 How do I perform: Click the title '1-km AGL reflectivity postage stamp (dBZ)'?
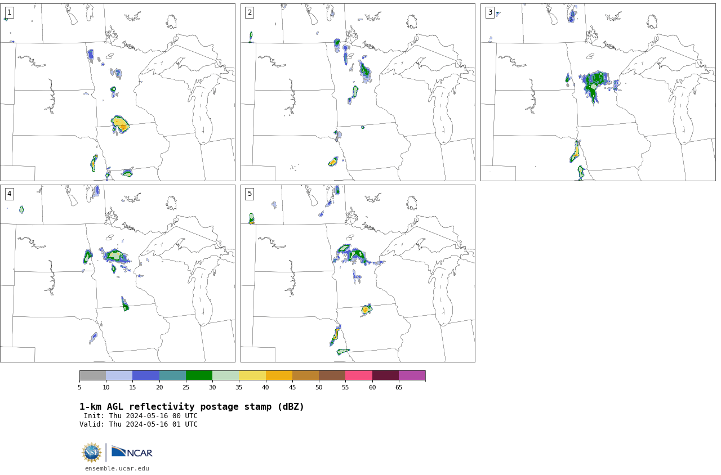(x=192, y=407)
